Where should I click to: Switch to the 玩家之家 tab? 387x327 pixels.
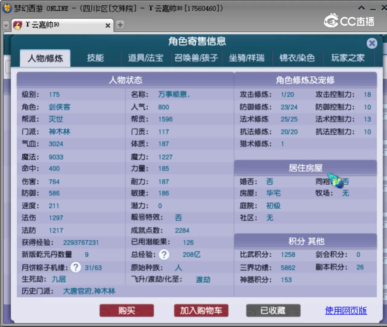[x=348, y=58]
